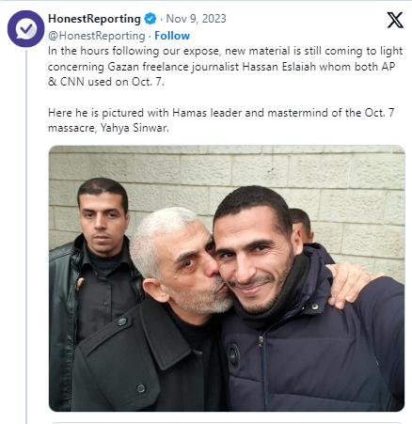
Task: Follow the HonestReporting account
Action: [172, 36]
